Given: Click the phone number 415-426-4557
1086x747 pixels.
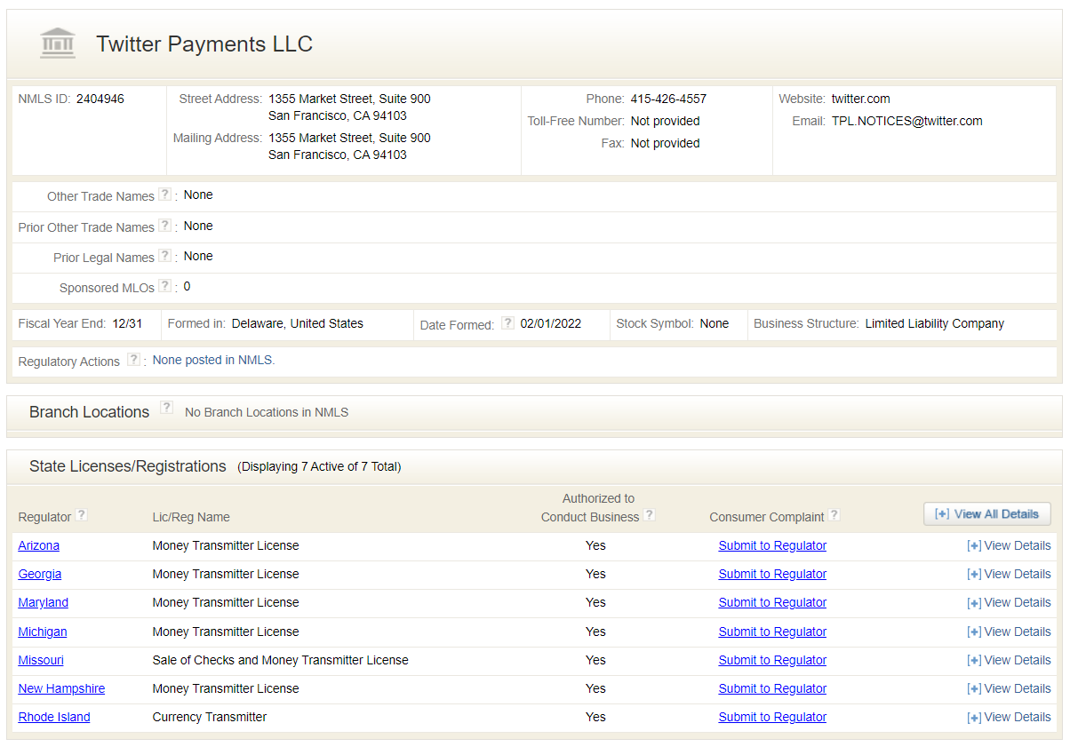Looking at the screenshot, I should 668,99.
